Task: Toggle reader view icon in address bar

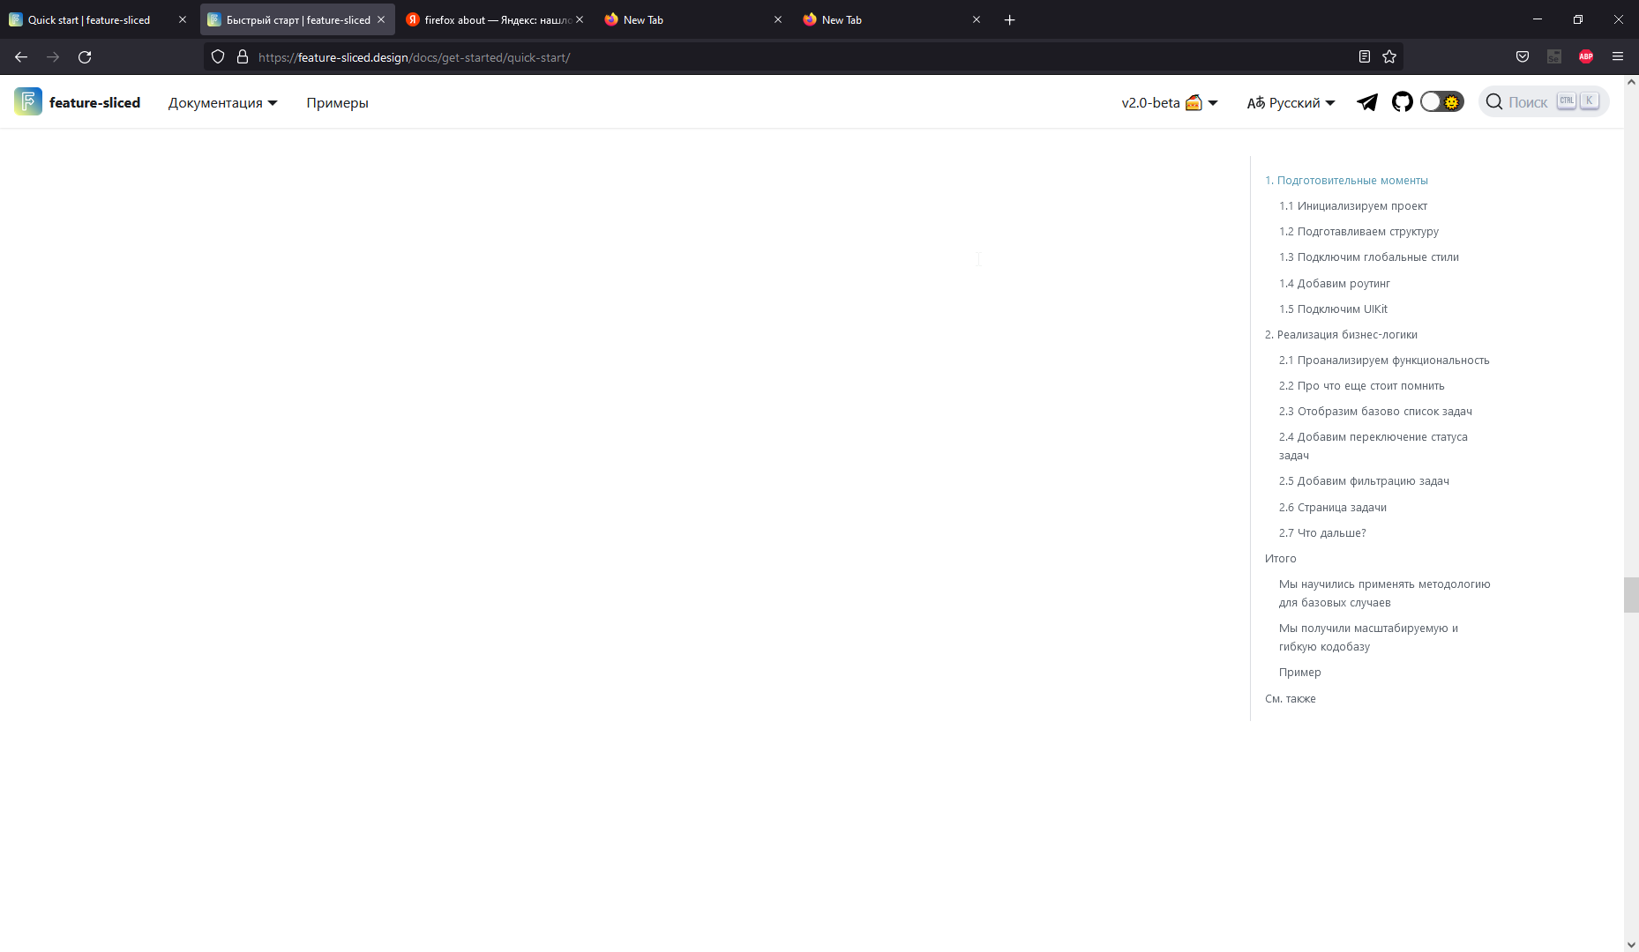Action: click(1365, 57)
